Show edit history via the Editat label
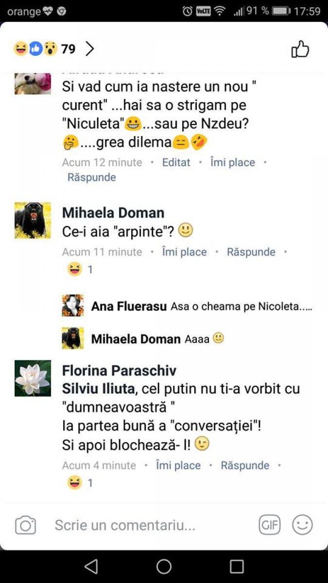Screen dimensions: 328x583 tap(176, 162)
